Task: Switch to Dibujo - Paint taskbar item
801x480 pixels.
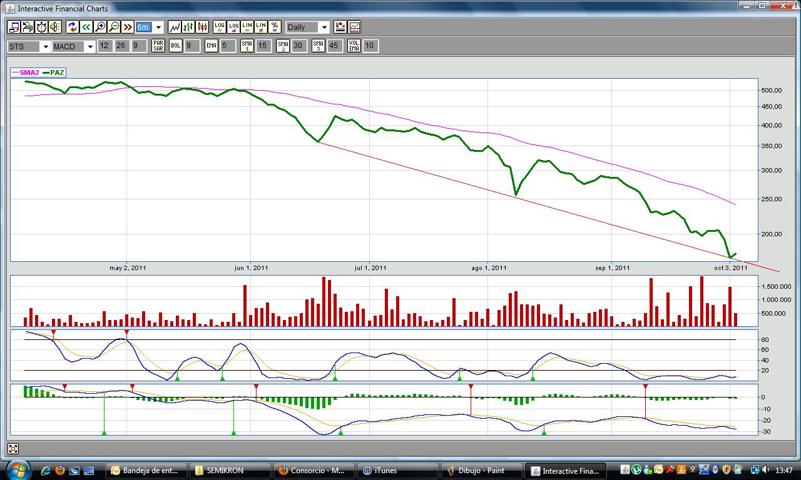Action: 482,471
